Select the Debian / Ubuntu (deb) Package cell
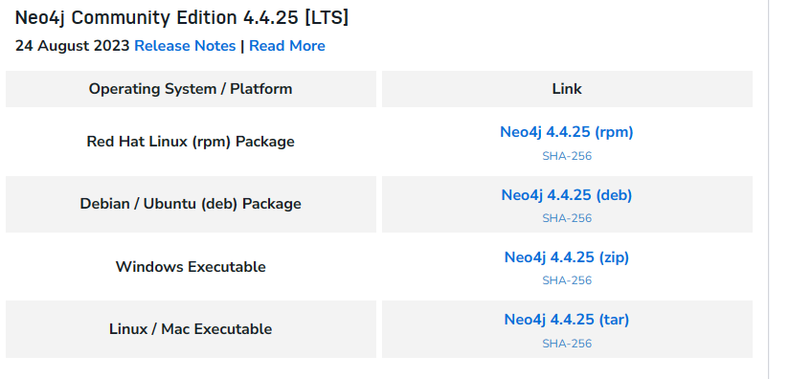Image resolution: width=789 pixels, height=379 pixels. point(191,204)
